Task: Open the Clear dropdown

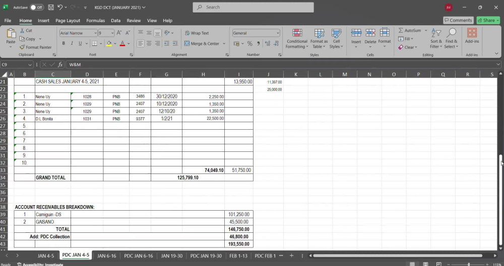Action: pos(408,47)
